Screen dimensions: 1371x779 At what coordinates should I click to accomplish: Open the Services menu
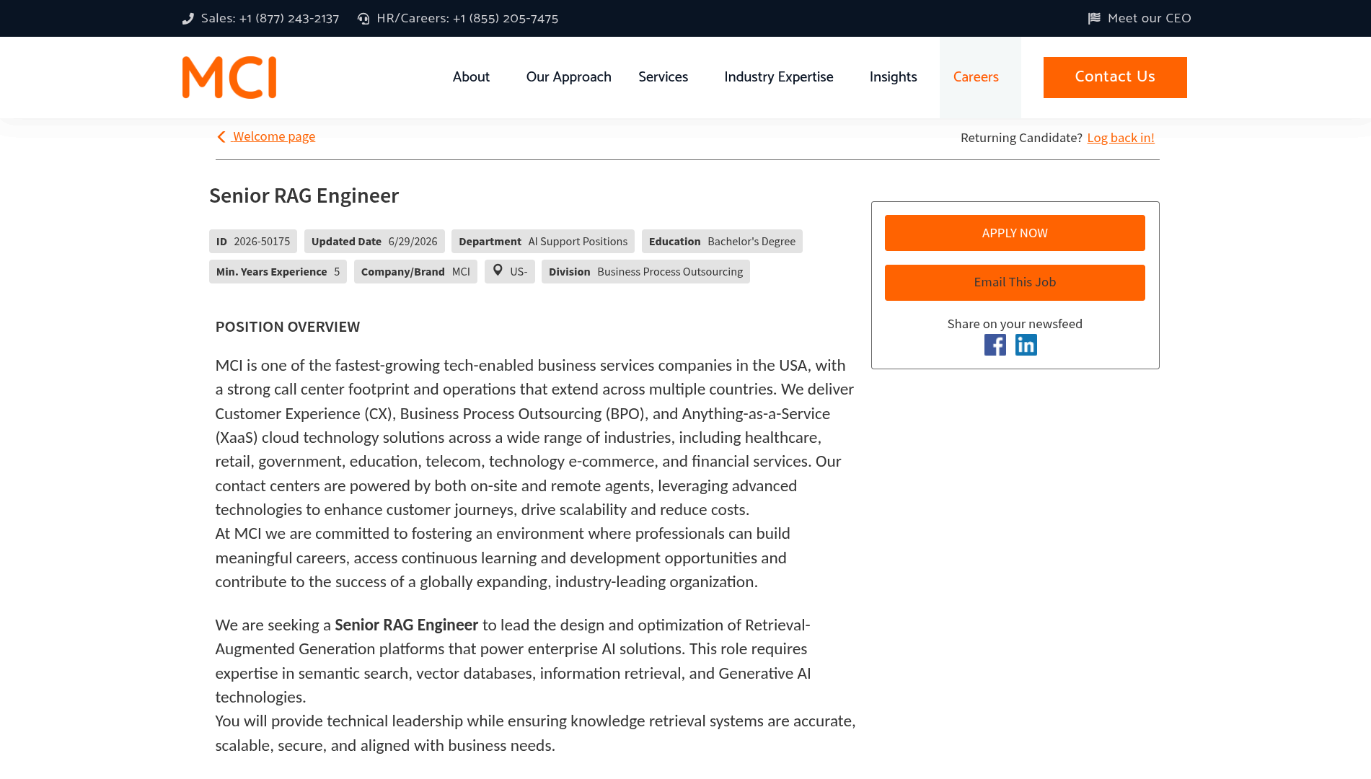coord(663,77)
